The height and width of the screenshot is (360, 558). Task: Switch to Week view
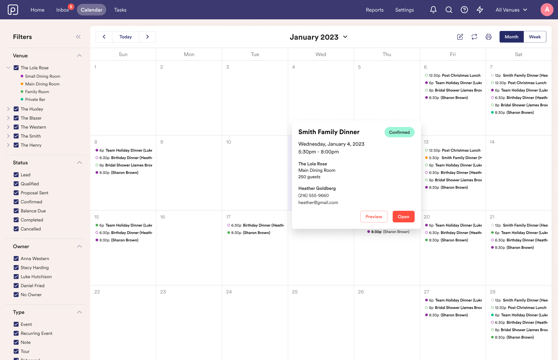[534, 37]
